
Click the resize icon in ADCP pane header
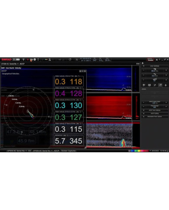tap(80, 71)
